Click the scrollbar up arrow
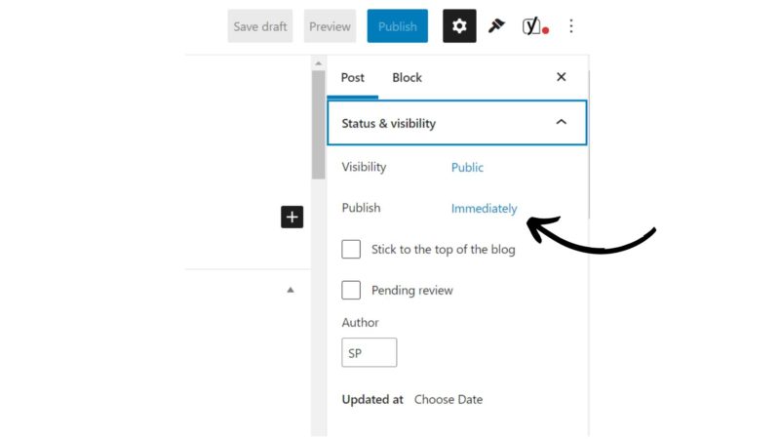This screenshot has width=780, height=439. 319,63
